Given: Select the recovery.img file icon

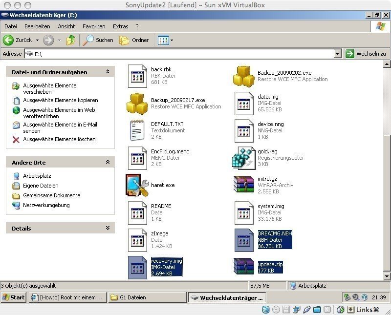Looking at the screenshot, I should [137, 268].
